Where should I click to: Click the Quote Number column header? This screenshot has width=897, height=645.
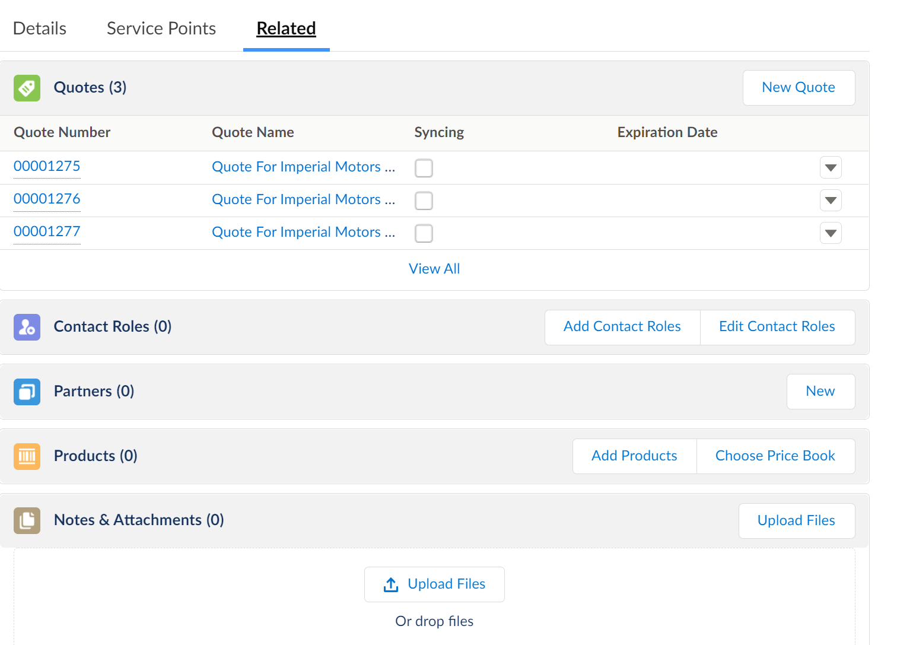click(62, 132)
